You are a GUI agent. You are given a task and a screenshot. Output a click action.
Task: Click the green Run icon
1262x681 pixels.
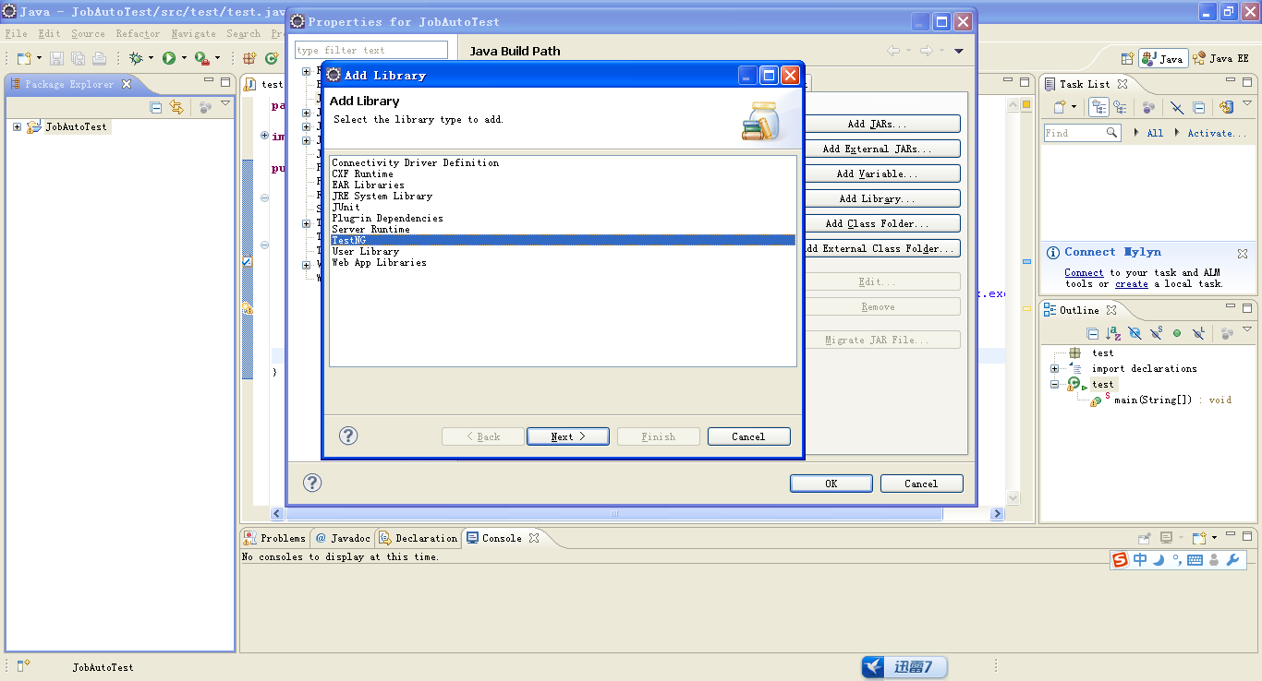[x=169, y=58]
